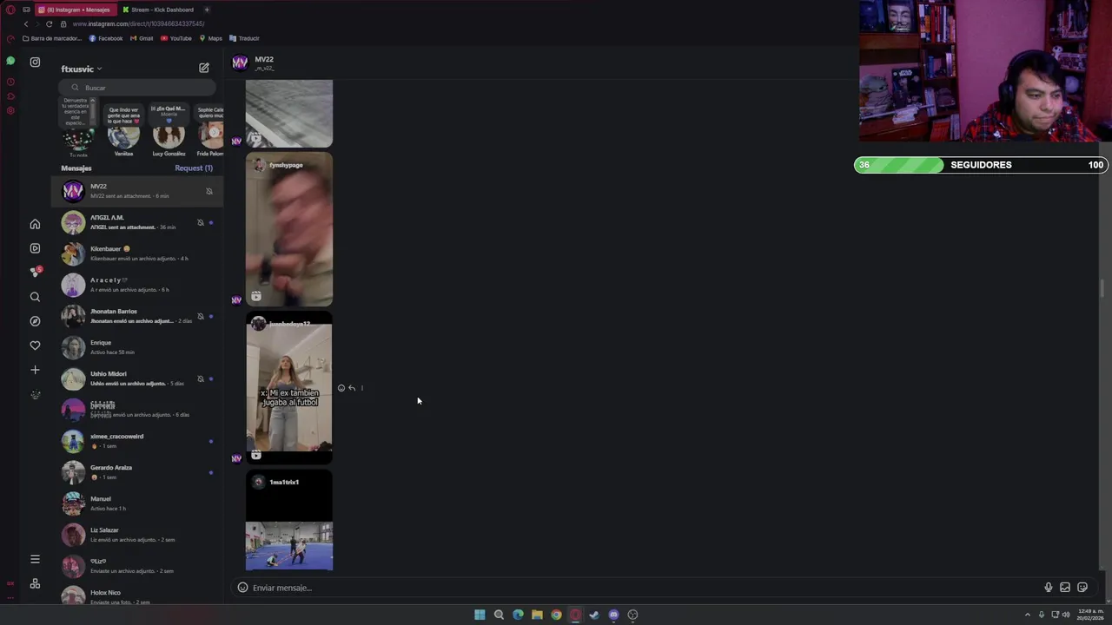Record a voice clip with microphone icon
1112x625 pixels.
click(x=1049, y=588)
